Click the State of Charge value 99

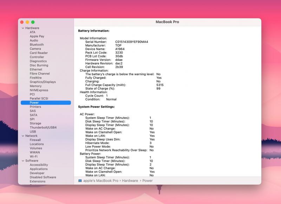158,88
